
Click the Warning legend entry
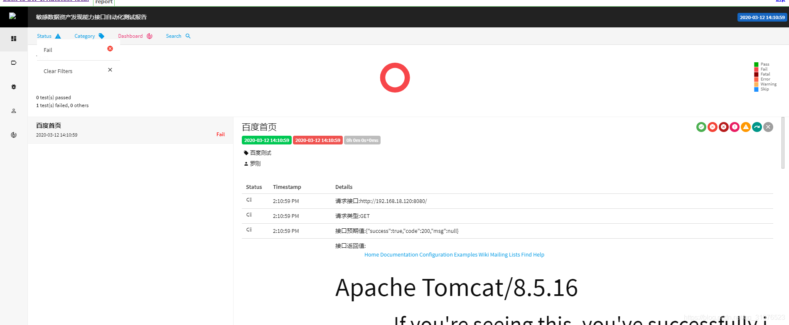(765, 84)
